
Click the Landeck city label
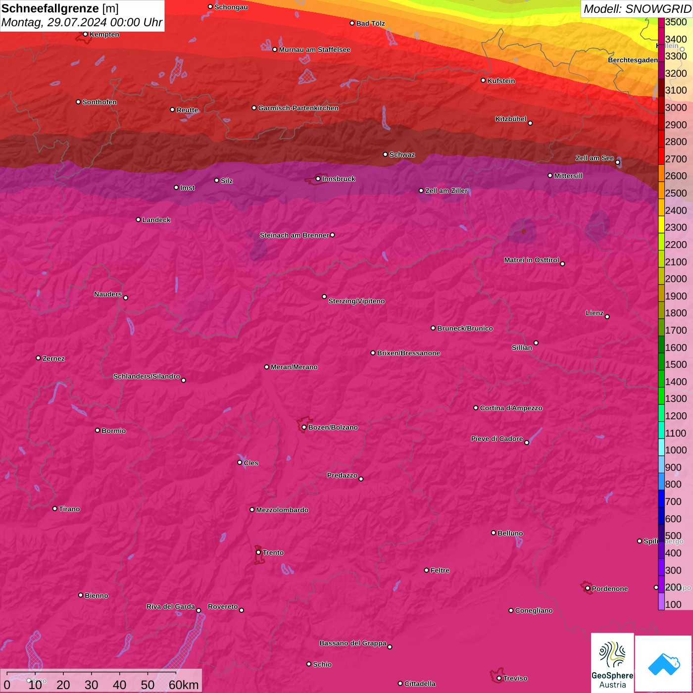(x=156, y=220)
